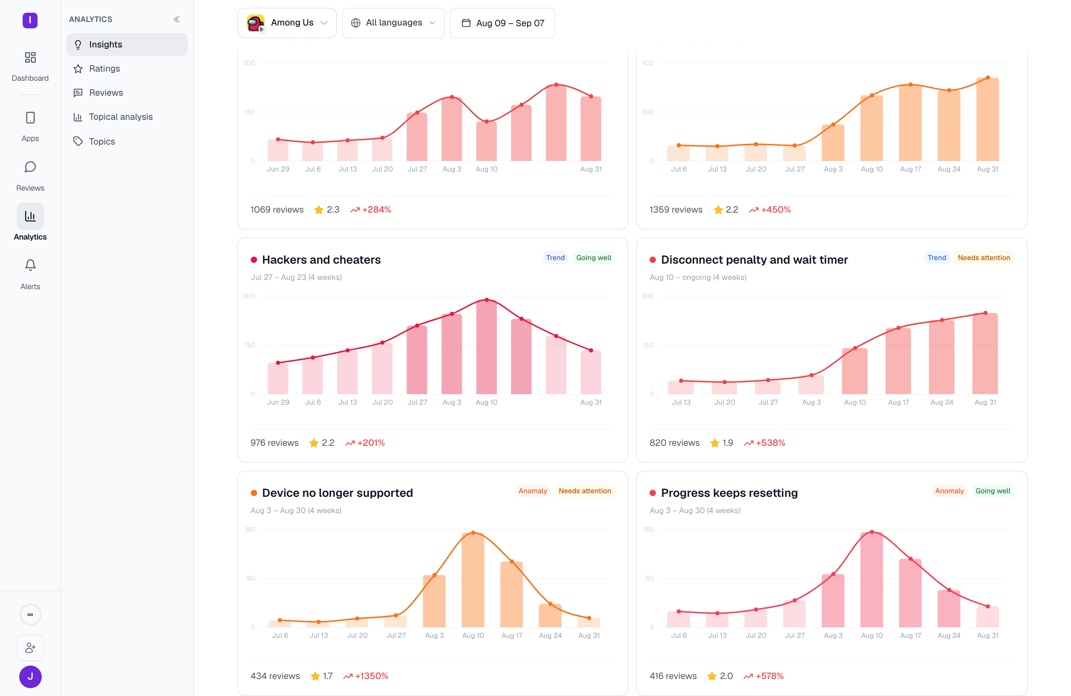
Task: Open the Progress keeps resetting insight
Action: click(x=730, y=493)
